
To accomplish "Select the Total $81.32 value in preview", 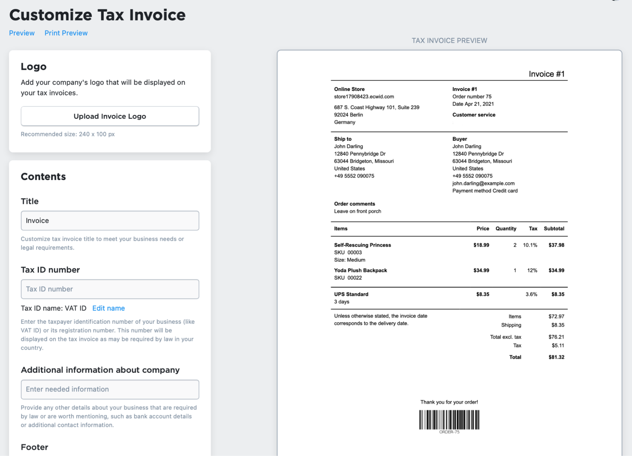I will pos(556,357).
